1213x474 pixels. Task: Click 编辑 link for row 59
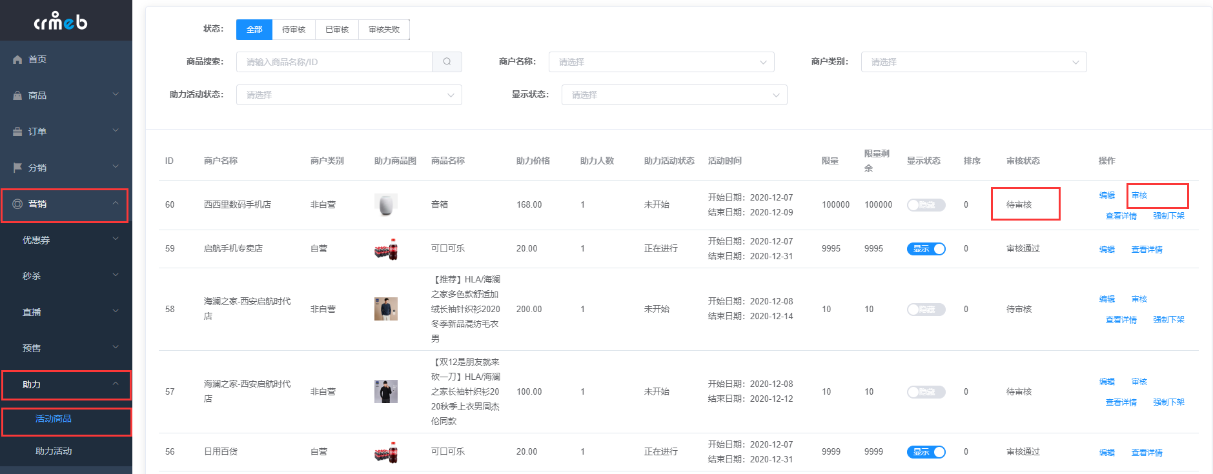point(1107,250)
